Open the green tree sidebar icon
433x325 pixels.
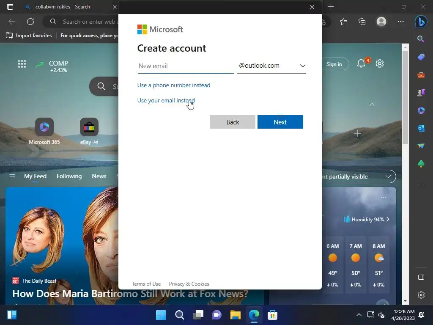click(x=421, y=164)
